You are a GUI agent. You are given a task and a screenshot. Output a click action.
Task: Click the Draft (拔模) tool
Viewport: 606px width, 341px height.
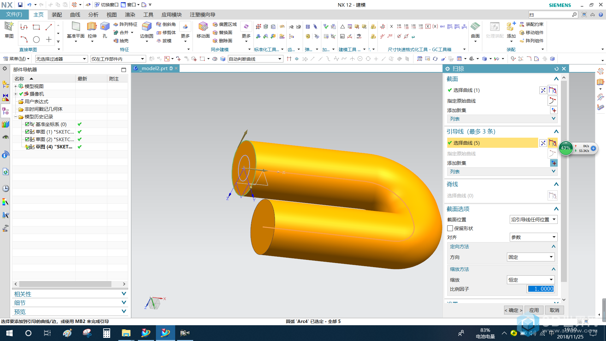[164, 41]
